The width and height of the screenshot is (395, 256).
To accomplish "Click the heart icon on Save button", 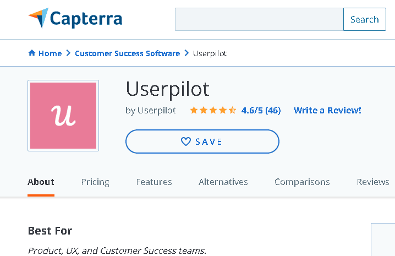I will [186, 141].
